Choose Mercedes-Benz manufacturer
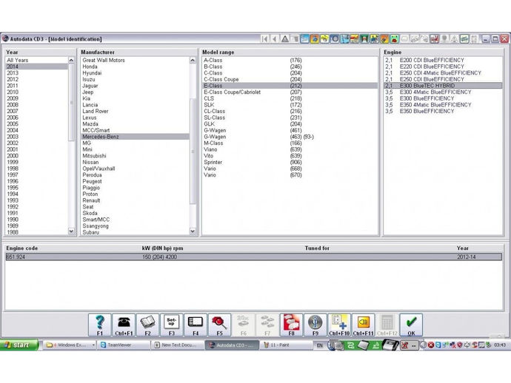 point(135,137)
